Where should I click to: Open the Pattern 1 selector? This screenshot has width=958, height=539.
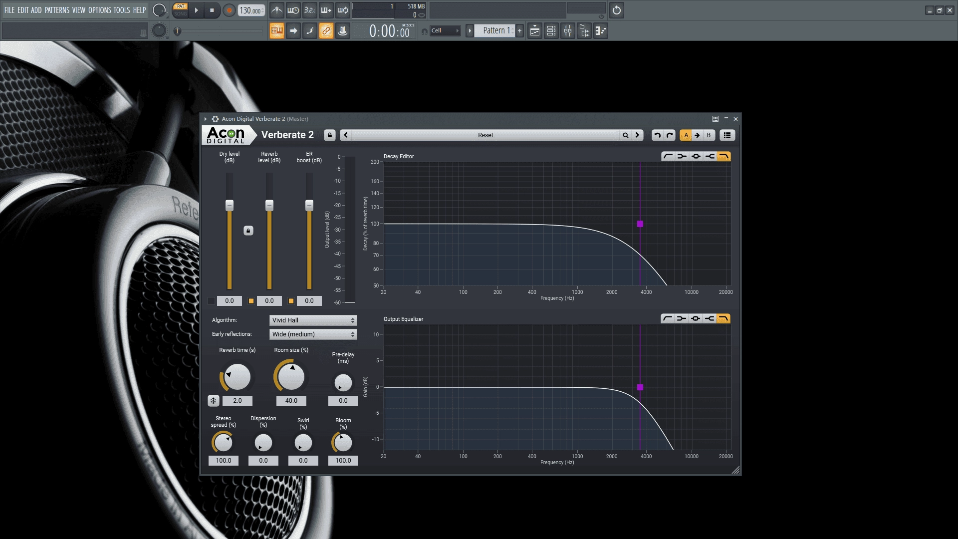(x=494, y=31)
